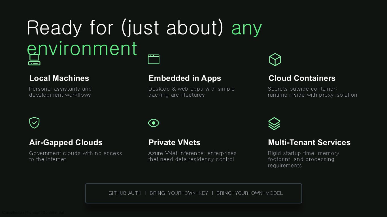Viewport: 387px width, 217px height.
Task: Click the shield checkmark icon above Air-Gapped Clouds
Action: coord(34,123)
